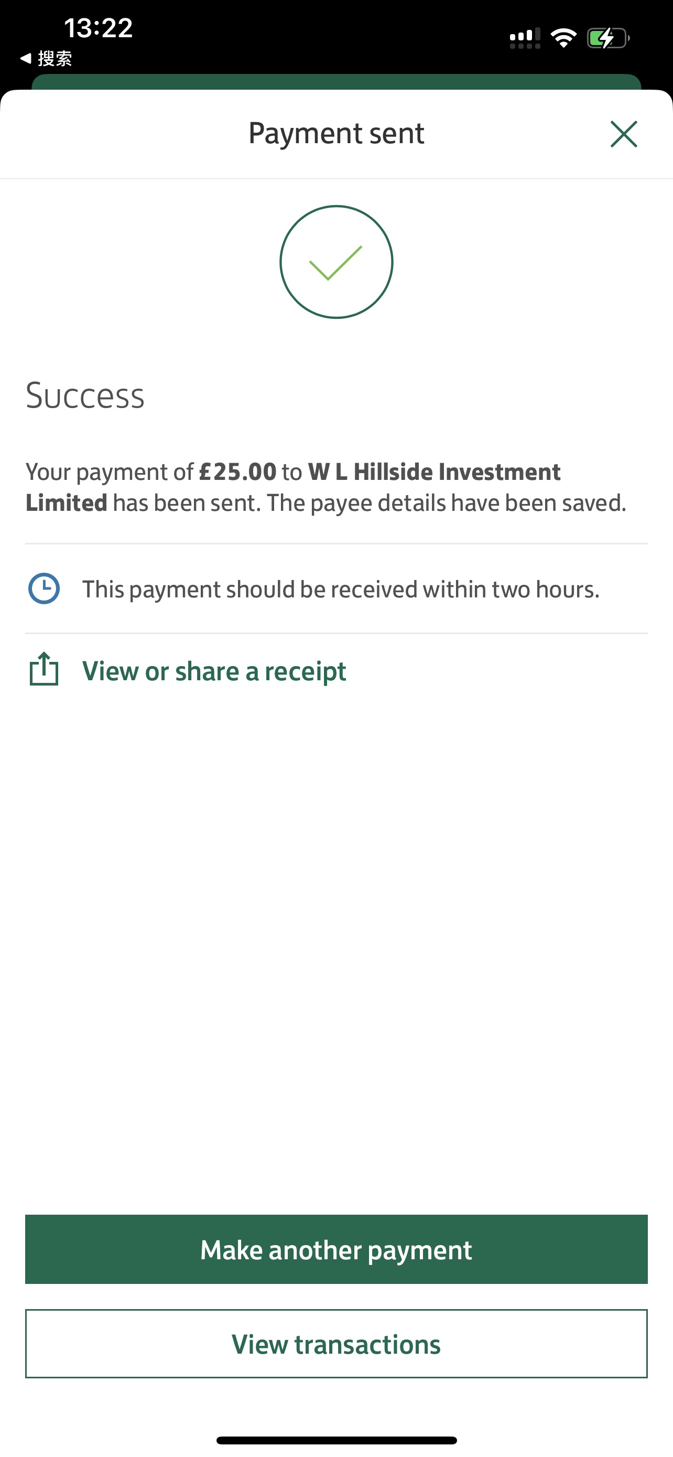Tap the green success checkmark circle
The image size is (673, 1457).
tap(336, 262)
